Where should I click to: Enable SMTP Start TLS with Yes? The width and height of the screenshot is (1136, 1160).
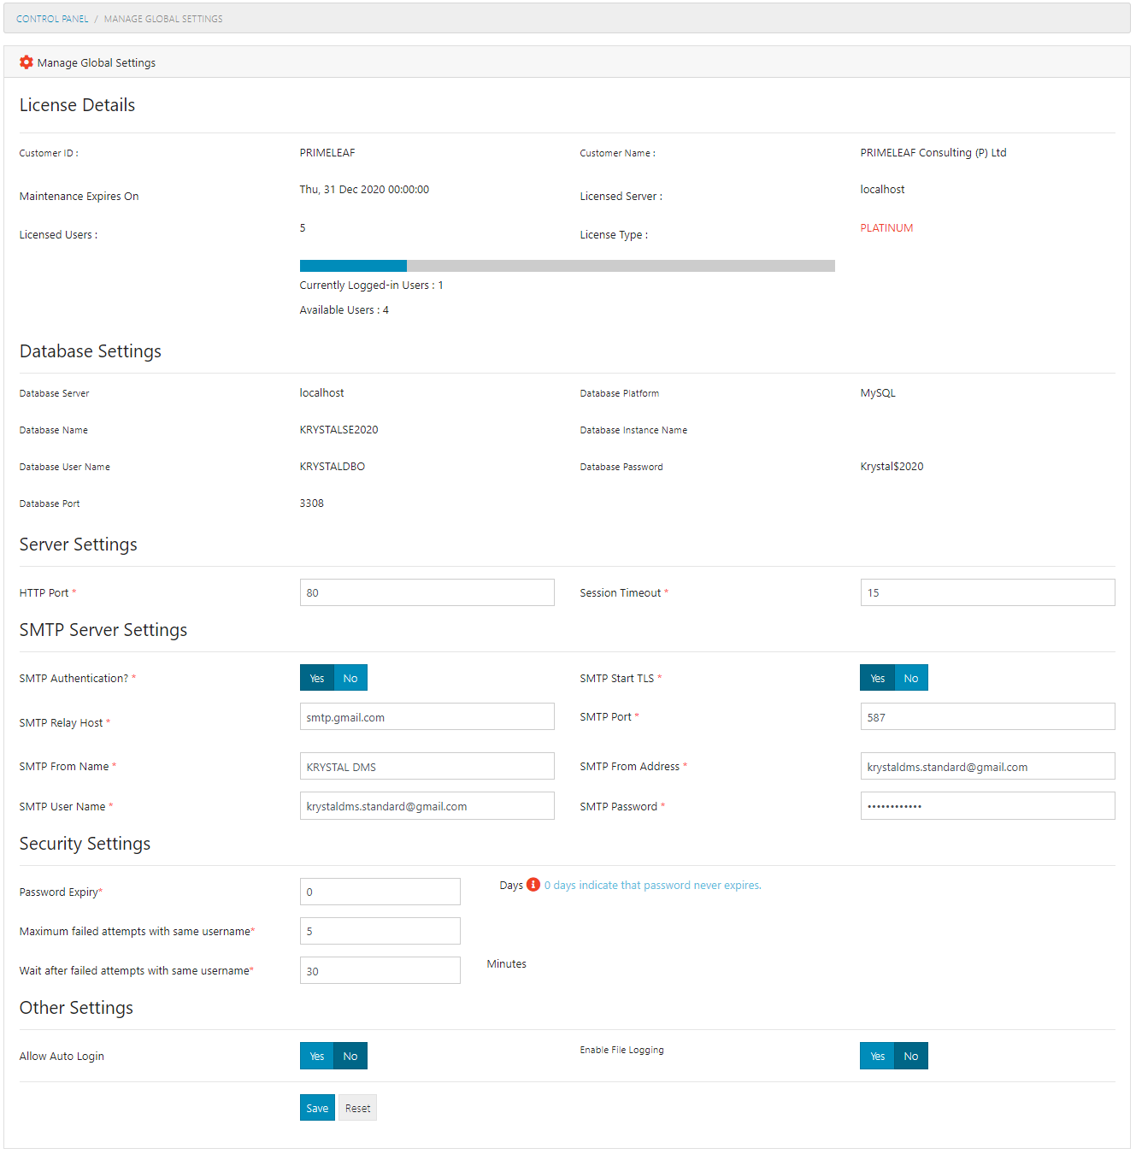point(877,678)
